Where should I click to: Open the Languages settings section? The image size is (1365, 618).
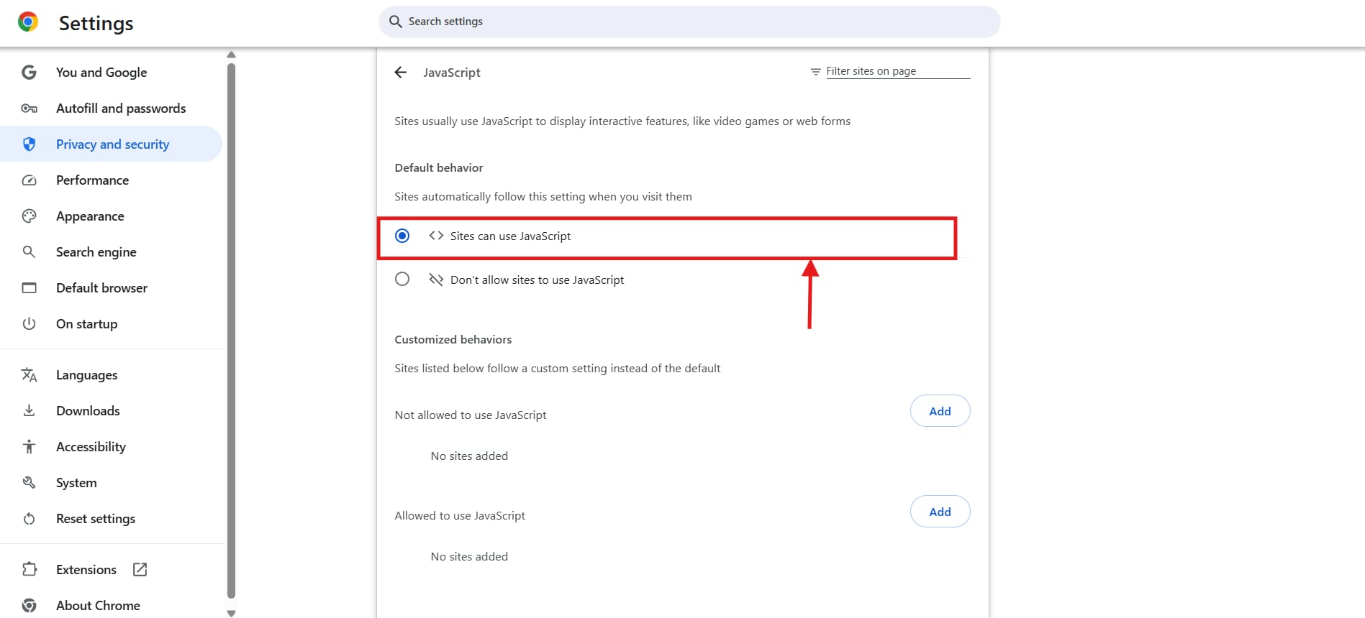86,374
